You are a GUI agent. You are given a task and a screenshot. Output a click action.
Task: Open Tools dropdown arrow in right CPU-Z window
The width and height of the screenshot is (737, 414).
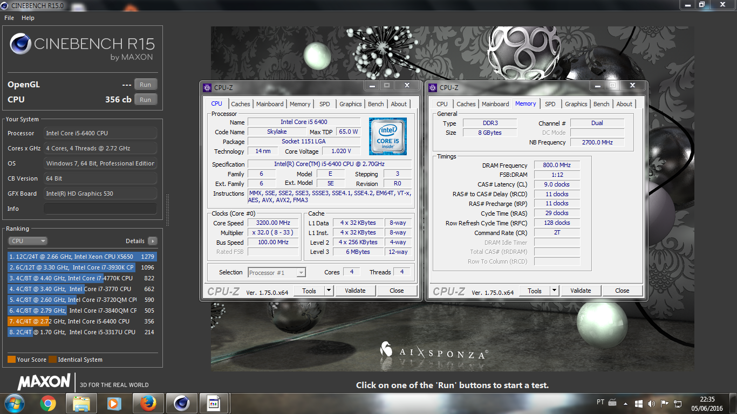(554, 291)
